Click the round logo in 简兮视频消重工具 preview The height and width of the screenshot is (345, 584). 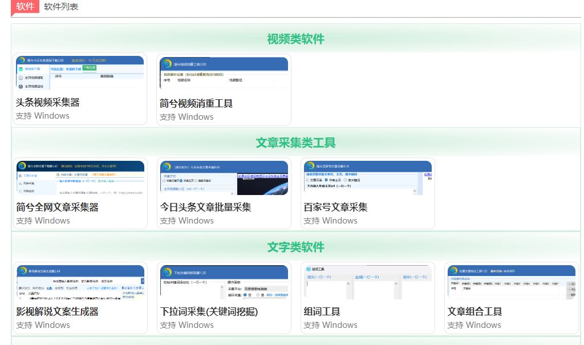tap(167, 64)
